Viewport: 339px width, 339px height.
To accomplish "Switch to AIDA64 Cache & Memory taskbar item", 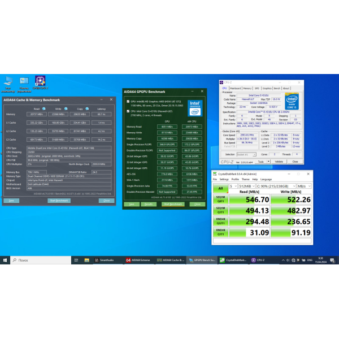I will pos(171,260).
